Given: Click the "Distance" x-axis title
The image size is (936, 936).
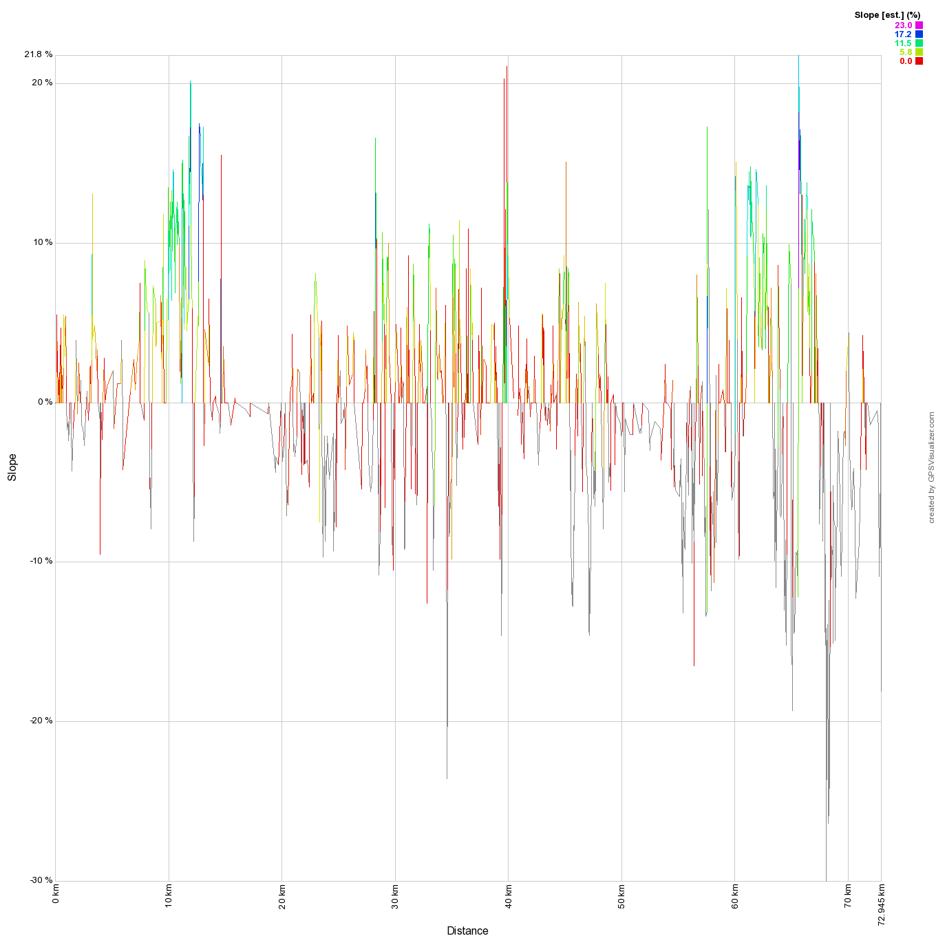Looking at the screenshot, I should (x=467, y=930).
